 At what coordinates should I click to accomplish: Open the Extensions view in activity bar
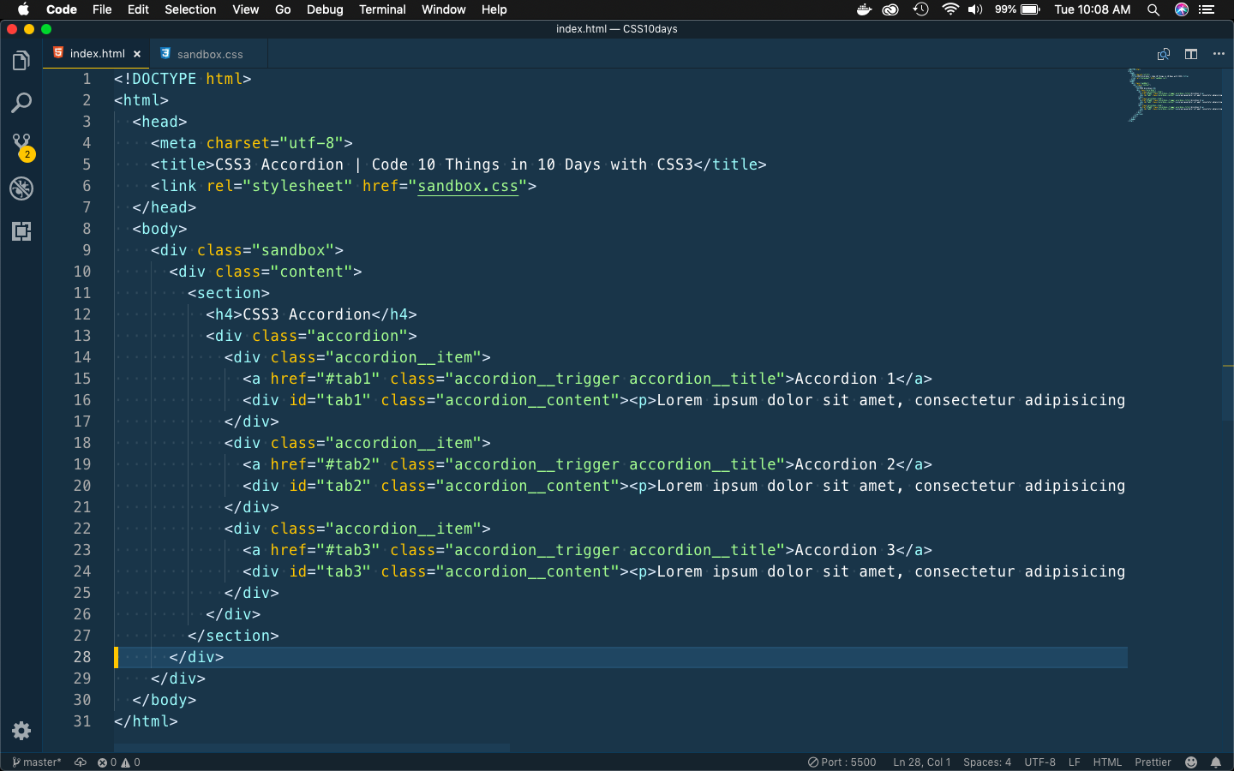21,231
